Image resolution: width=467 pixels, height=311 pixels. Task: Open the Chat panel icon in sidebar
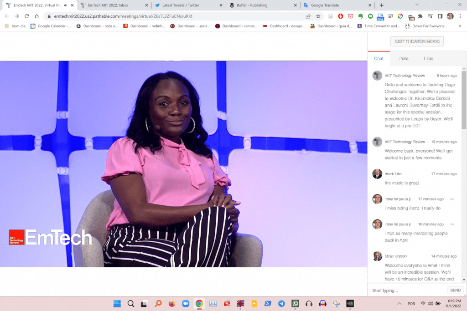pos(379,58)
